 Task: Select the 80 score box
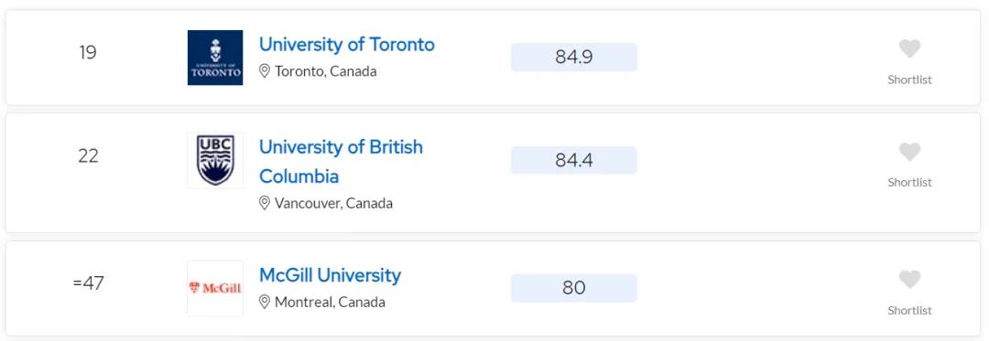(x=574, y=288)
